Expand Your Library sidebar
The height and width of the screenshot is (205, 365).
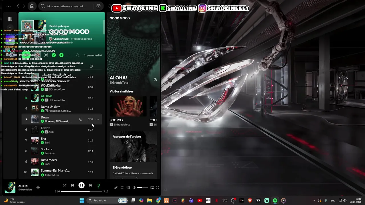click(10, 19)
